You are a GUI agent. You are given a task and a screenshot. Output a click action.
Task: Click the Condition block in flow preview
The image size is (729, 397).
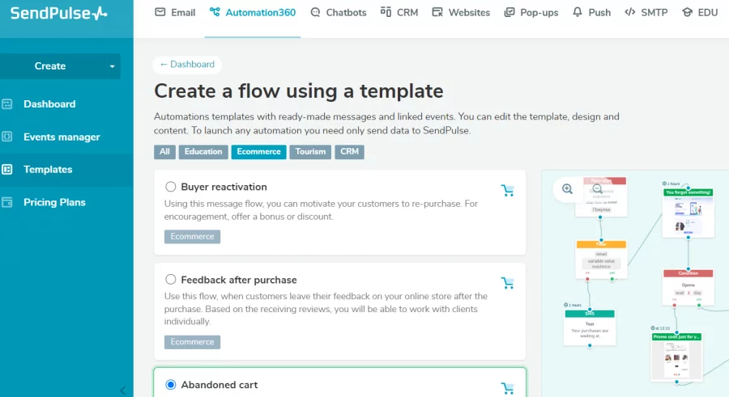688,287
